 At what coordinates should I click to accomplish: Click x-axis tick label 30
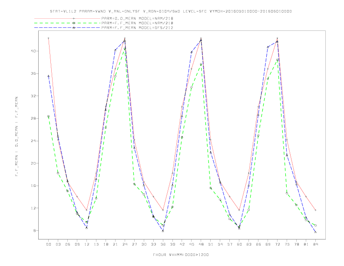pos(144,244)
